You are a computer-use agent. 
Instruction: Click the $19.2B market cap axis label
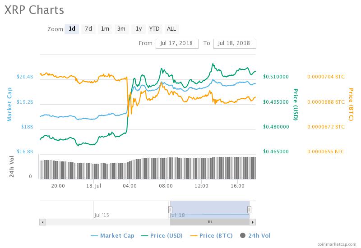coord(25,102)
